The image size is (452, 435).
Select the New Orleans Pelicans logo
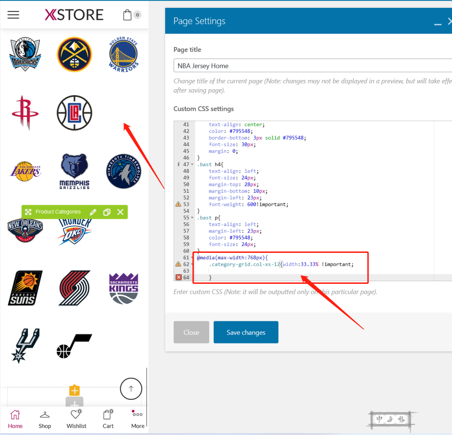point(25,231)
